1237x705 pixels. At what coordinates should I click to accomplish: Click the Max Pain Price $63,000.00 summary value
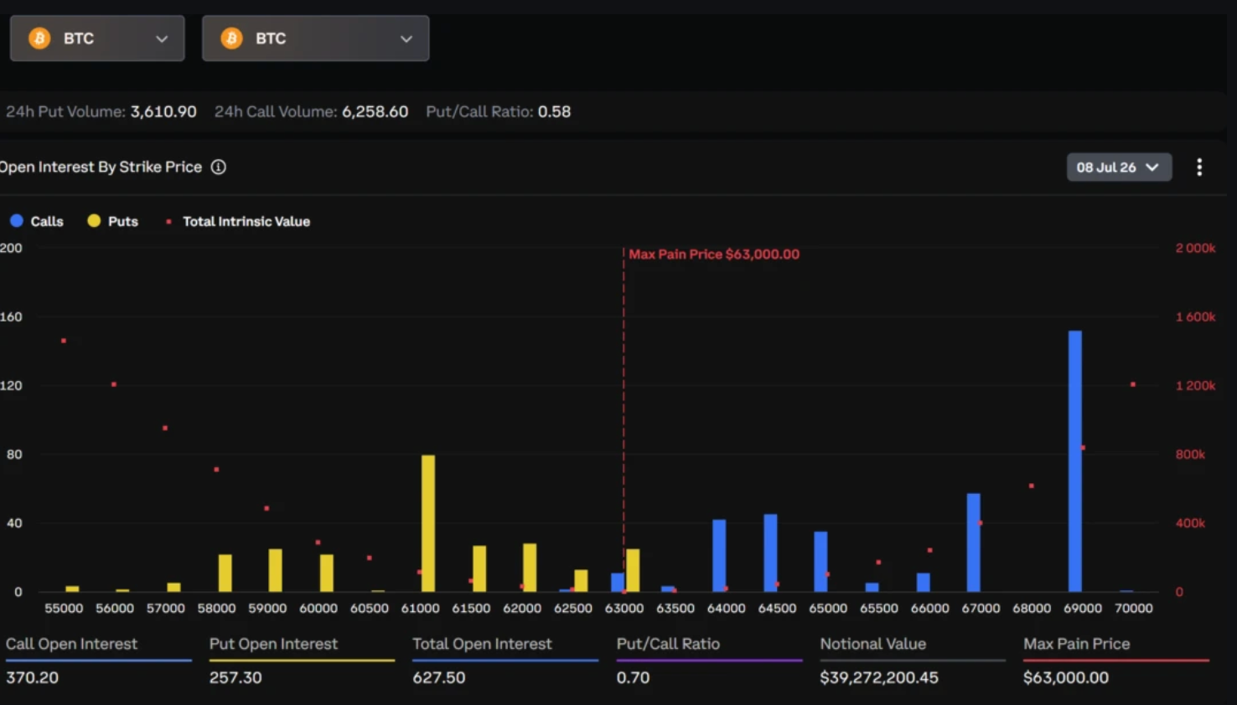(1066, 677)
